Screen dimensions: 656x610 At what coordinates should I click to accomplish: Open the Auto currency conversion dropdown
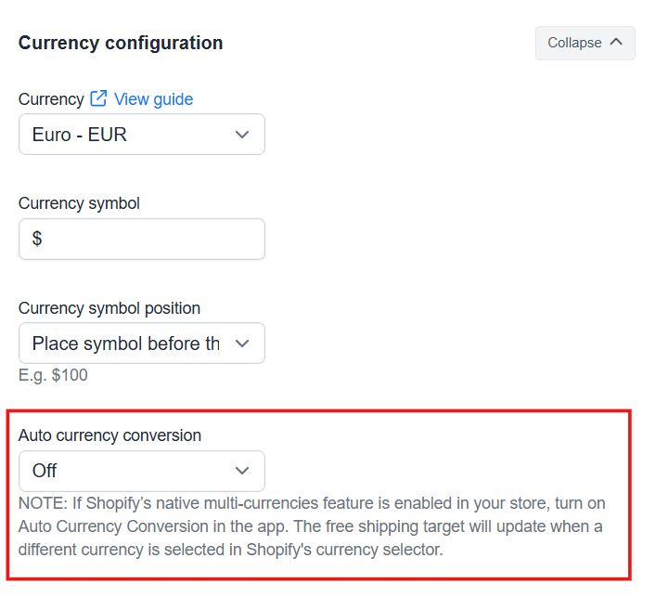point(142,471)
